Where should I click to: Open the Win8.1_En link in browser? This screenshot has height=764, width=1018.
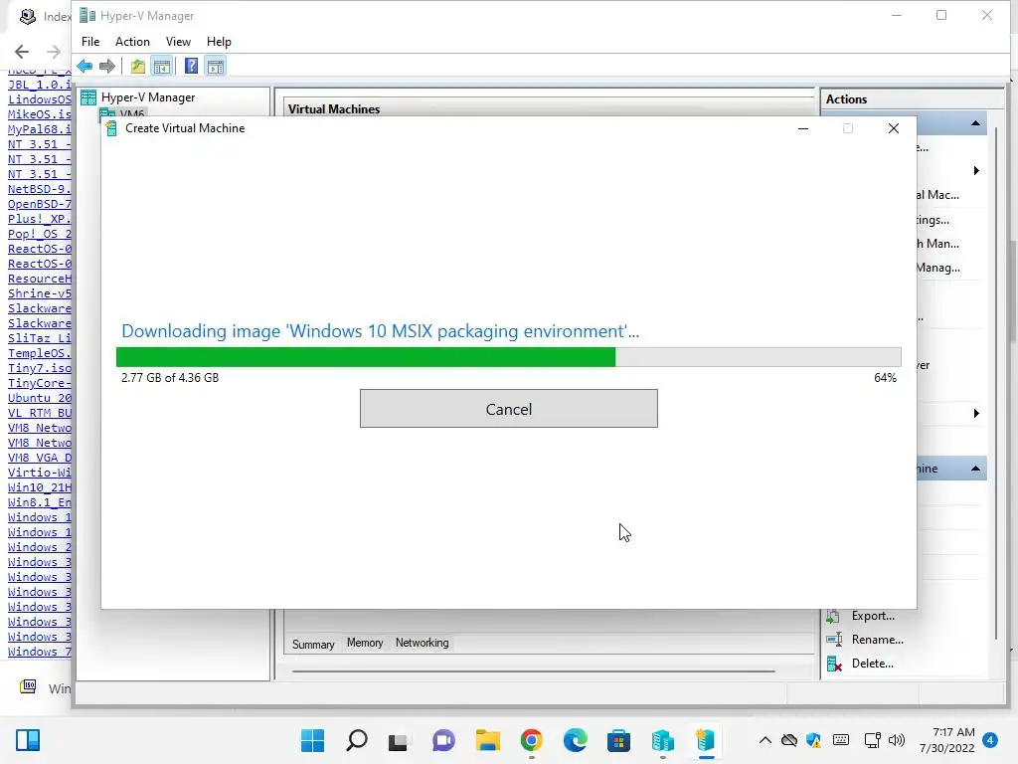[40, 502]
